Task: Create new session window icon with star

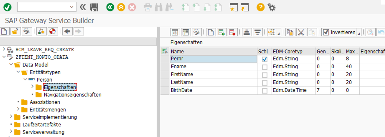Action: (x=234, y=7)
